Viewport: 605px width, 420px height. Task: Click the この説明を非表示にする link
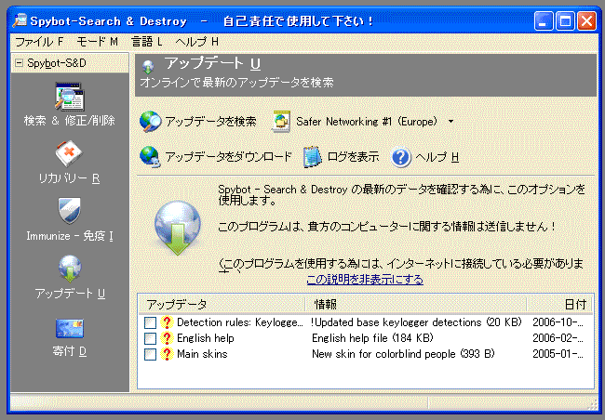click(365, 280)
